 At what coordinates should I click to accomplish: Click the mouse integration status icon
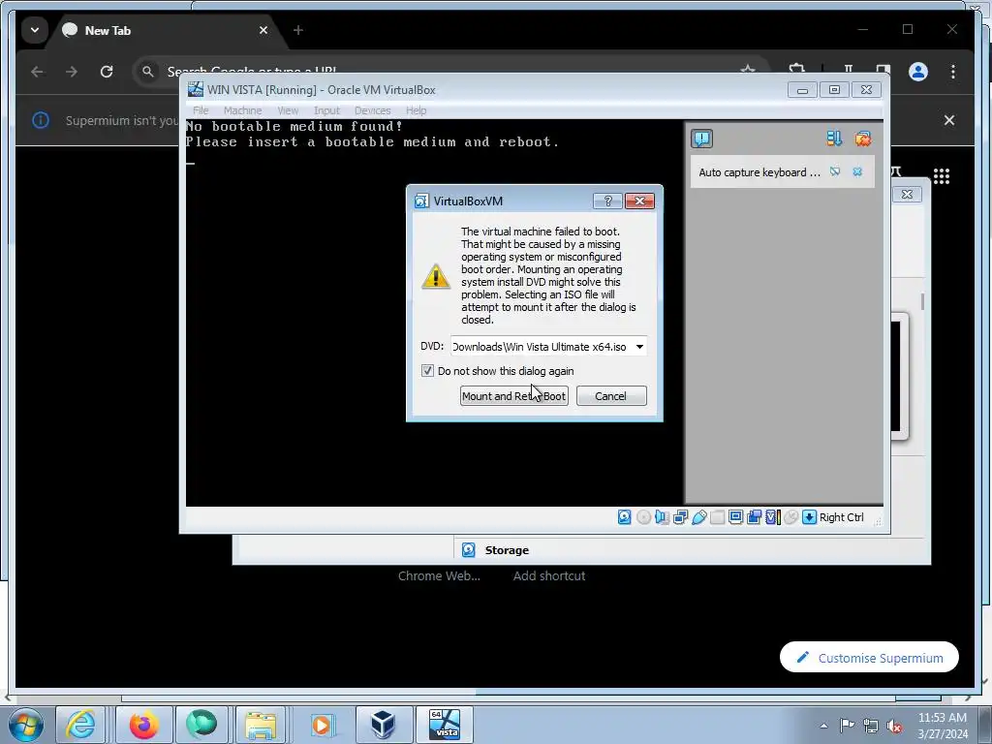coord(790,517)
